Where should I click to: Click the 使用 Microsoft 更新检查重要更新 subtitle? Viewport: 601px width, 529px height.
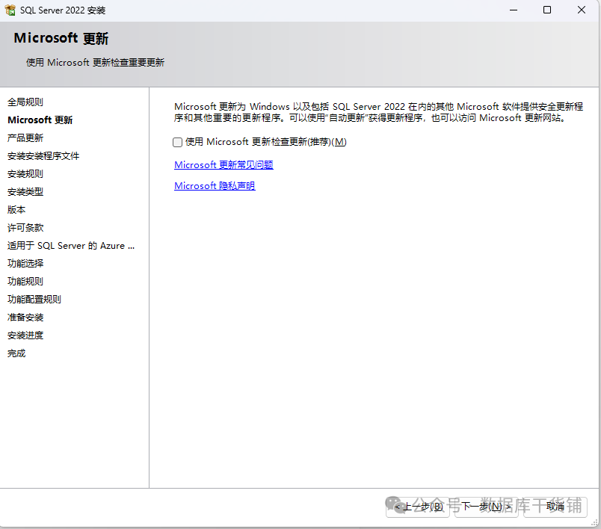pos(95,63)
